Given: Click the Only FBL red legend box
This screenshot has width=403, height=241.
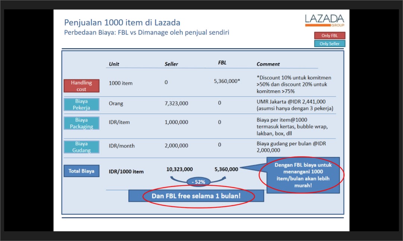Looking at the screenshot, I should tap(329, 35).
